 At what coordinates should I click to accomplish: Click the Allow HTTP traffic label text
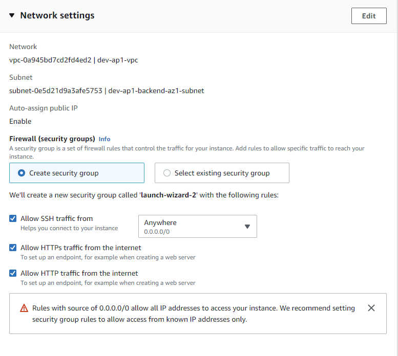click(79, 273)
